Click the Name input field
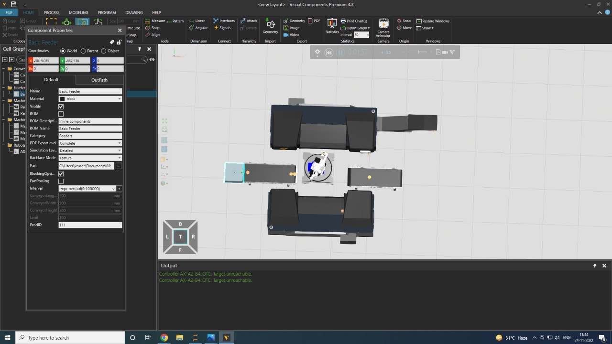Viewport: 612px width, 344px height. coord(90,91)
